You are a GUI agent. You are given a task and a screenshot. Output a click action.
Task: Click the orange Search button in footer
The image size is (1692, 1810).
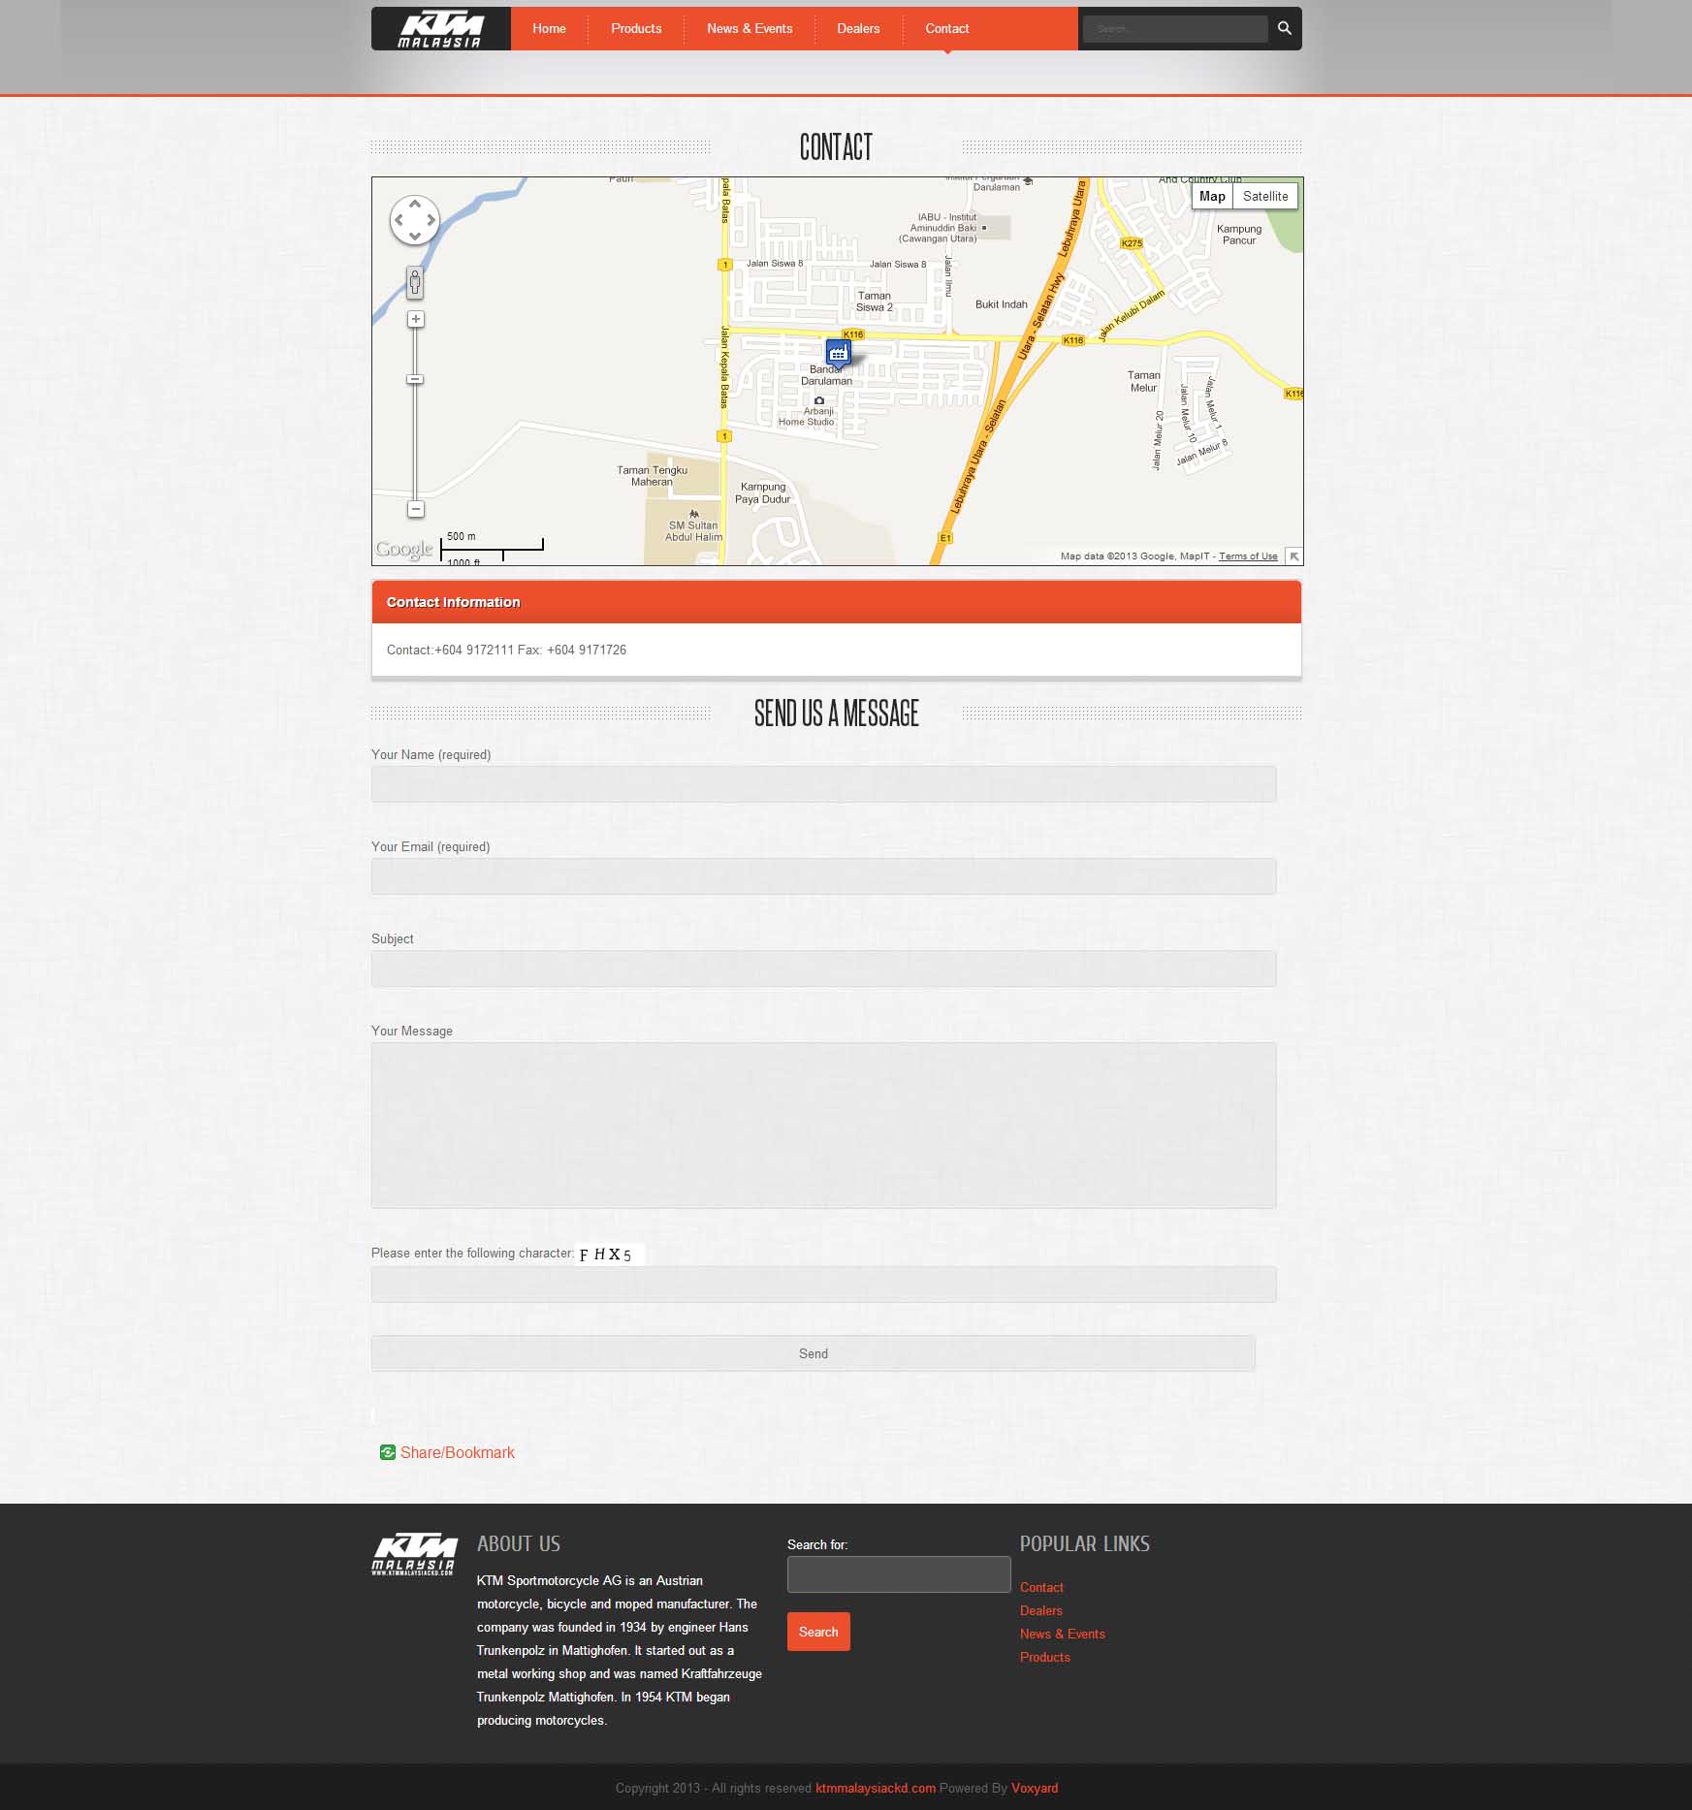click(x=818, y=1632)
